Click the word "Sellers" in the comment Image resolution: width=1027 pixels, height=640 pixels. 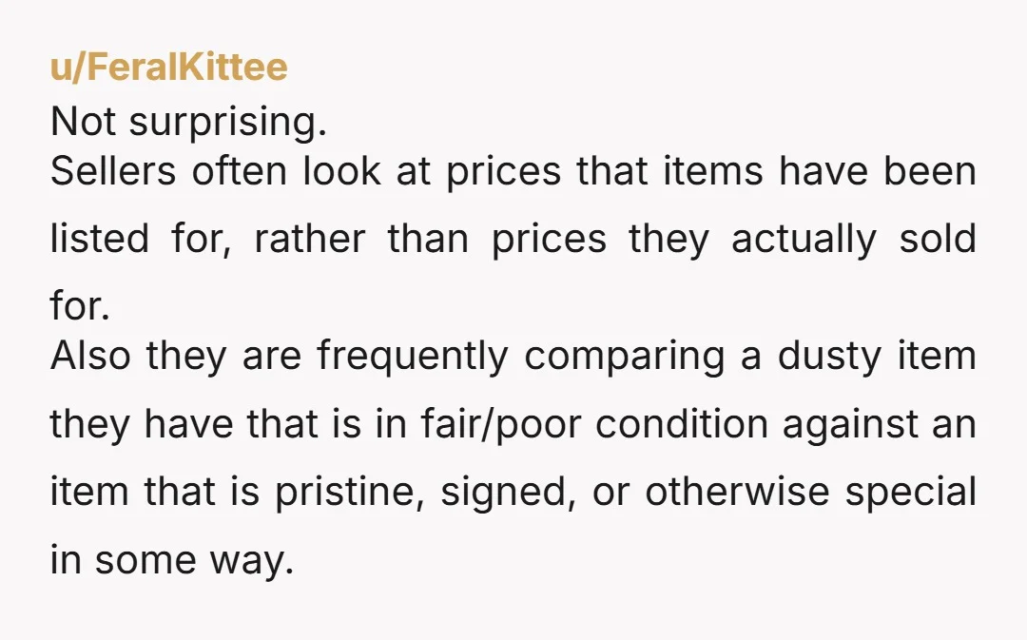coord(112,171)
